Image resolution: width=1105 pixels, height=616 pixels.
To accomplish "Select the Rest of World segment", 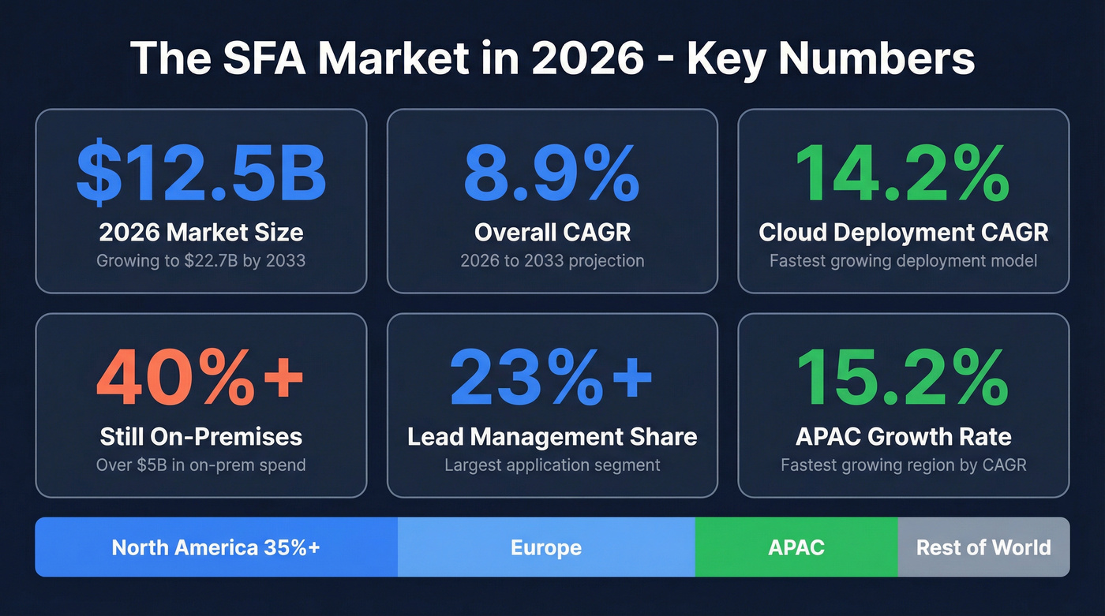I will (x=983, y=547).
